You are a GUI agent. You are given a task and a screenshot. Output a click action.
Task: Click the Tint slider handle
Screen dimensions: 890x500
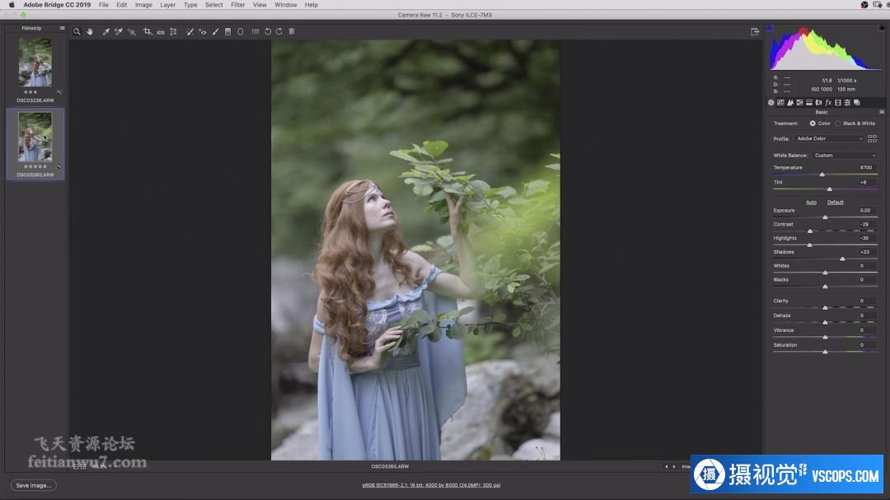[x=829, y=189]
